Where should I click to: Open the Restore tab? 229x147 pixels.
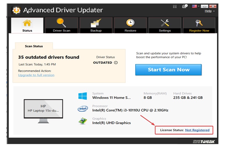[x=130, y=25]
